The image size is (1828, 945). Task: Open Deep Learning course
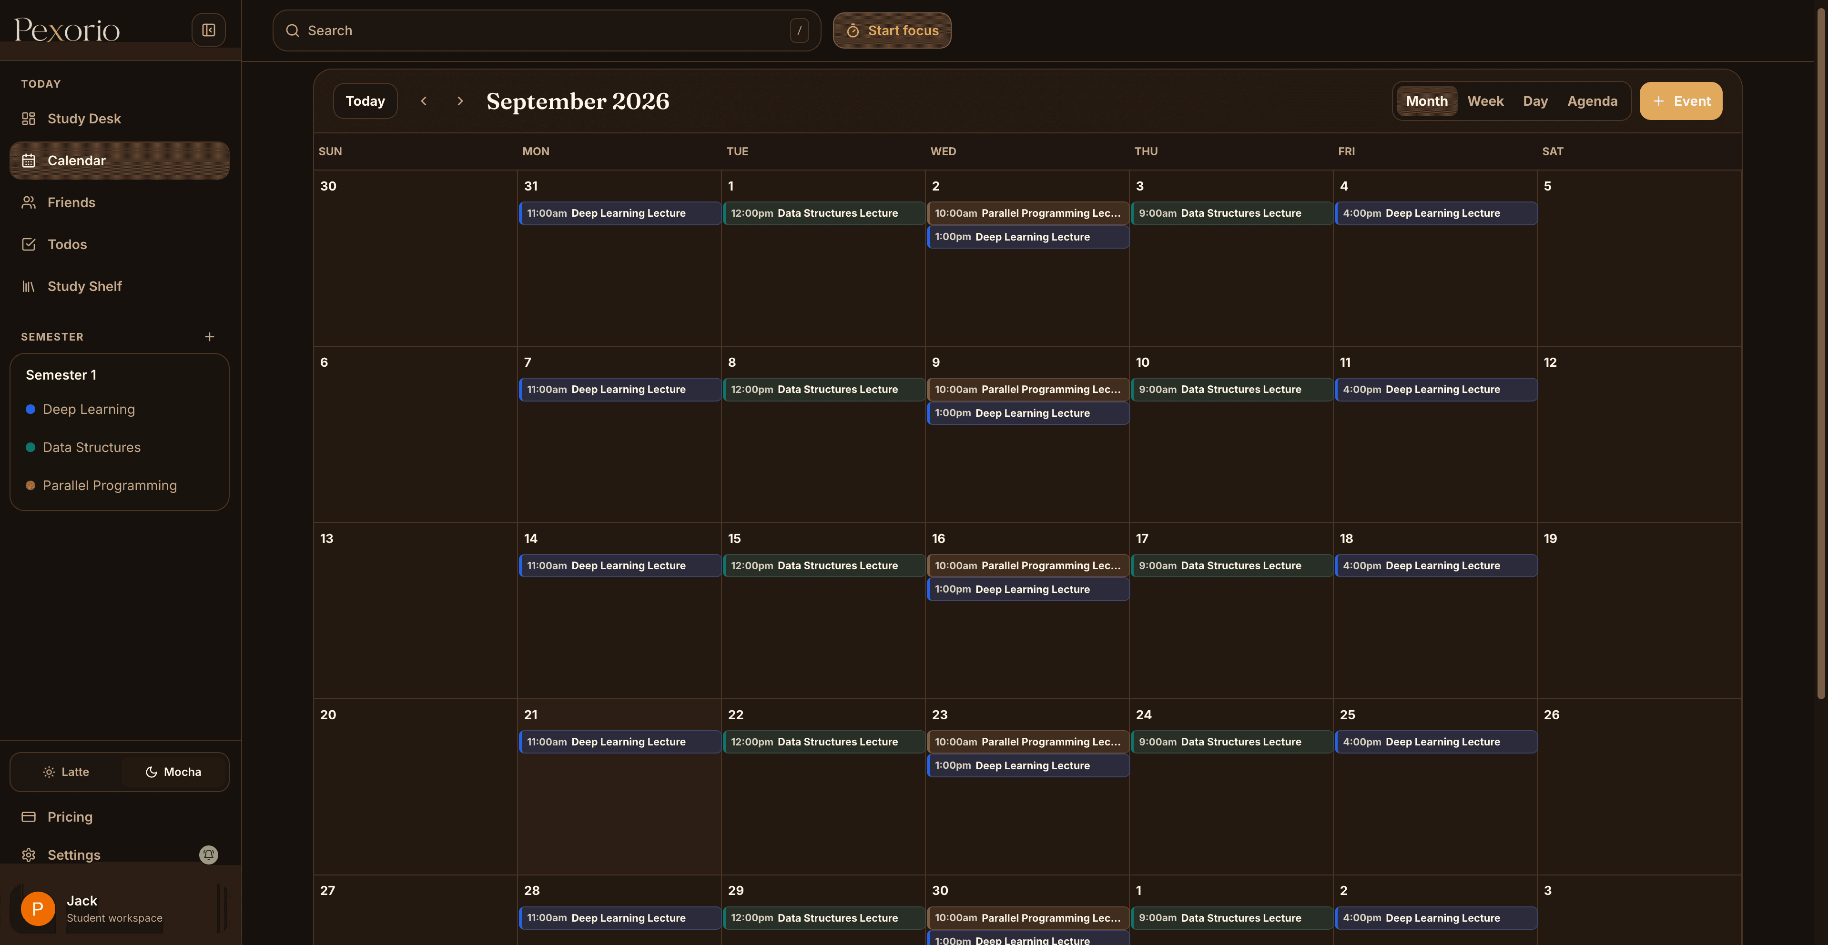coord(89,409)
